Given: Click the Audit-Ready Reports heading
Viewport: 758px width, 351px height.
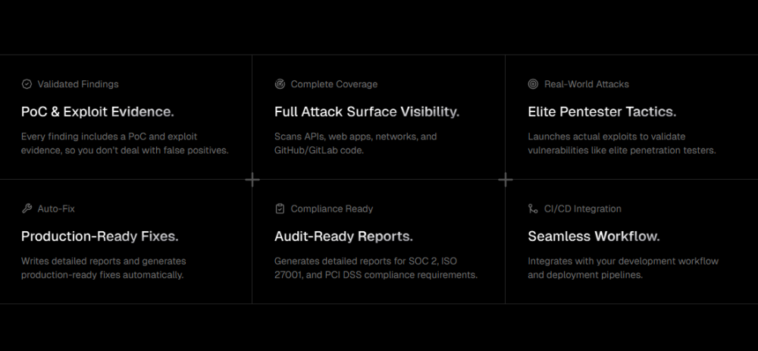Looking at the screenshot, I should tap(343, 236).
